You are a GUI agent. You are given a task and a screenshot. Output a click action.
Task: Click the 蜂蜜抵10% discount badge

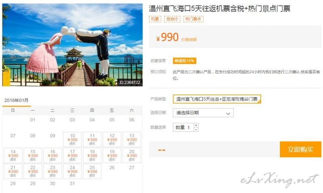pyautogui.click(x=185, y=61)
